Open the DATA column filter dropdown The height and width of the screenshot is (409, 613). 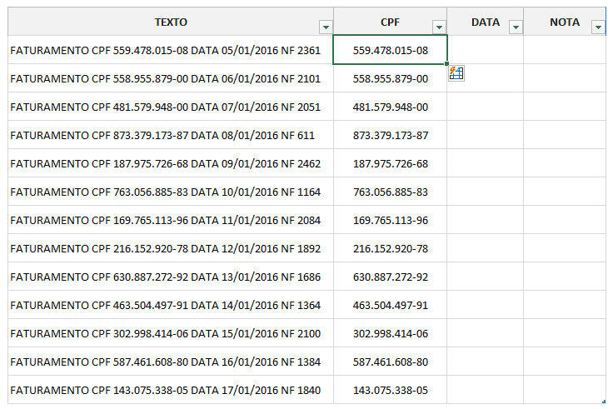[516, 27]
